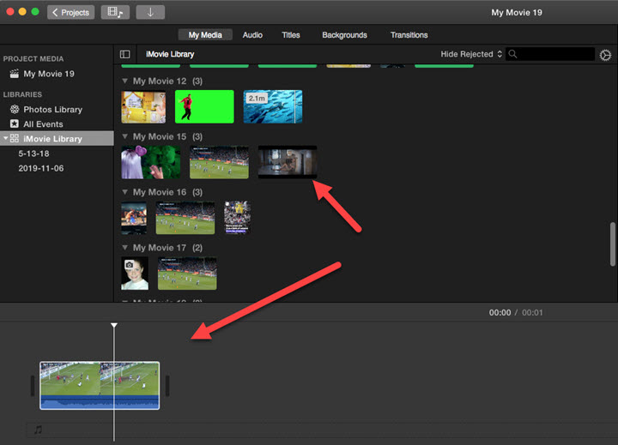Viewport: 618px width, 445px height.
Task: Select the crowd clip in My Movie 16
Action: (x=237, y=218)
